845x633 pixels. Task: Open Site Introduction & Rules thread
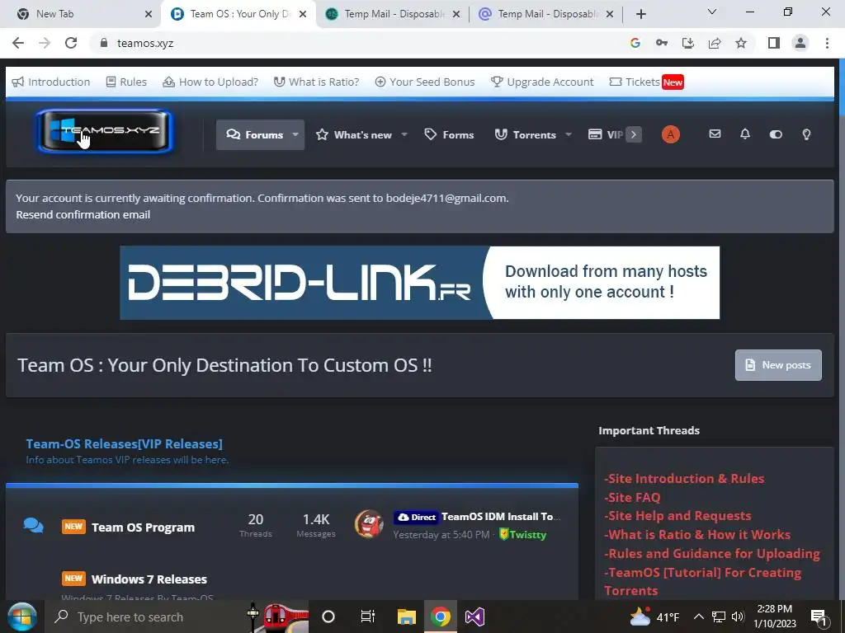click(x=684, y=479)
